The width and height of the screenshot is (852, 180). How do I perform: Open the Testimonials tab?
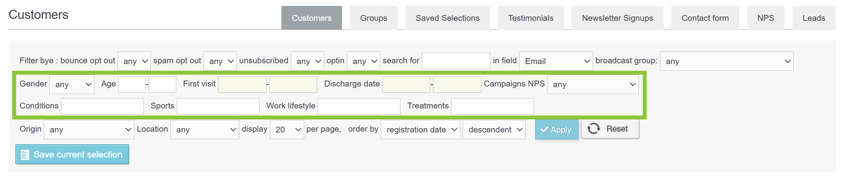coord(530,18)
